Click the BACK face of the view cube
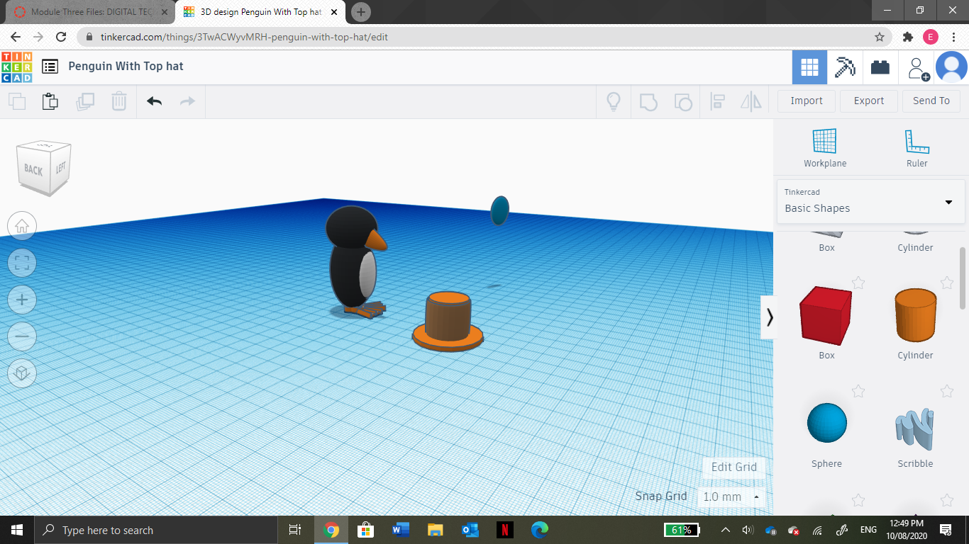Image resolution: width=969 pixels, height=544 pixels. tap(33, 170)
